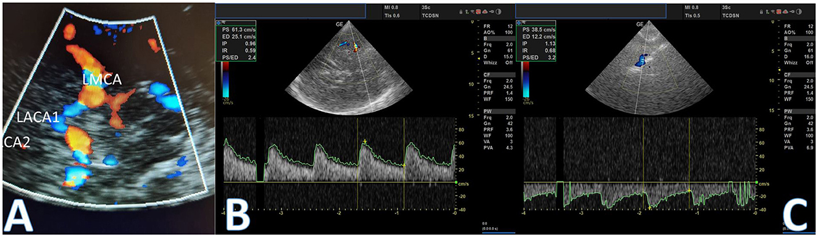
Task: Click the green baseline marker at right of panel B spectrum
Action: (x=456, y=183)
